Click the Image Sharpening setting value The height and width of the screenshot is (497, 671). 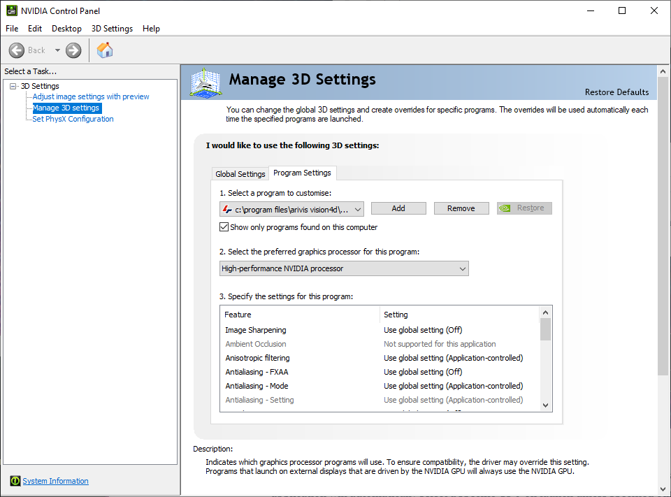(x=423, y=330)
